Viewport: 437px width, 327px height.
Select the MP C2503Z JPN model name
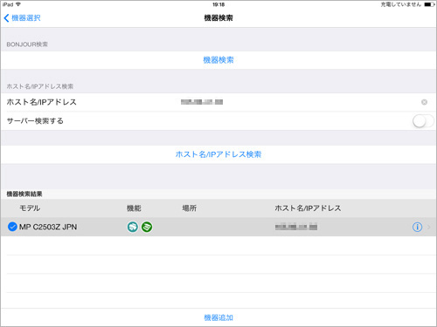[48, 227]
